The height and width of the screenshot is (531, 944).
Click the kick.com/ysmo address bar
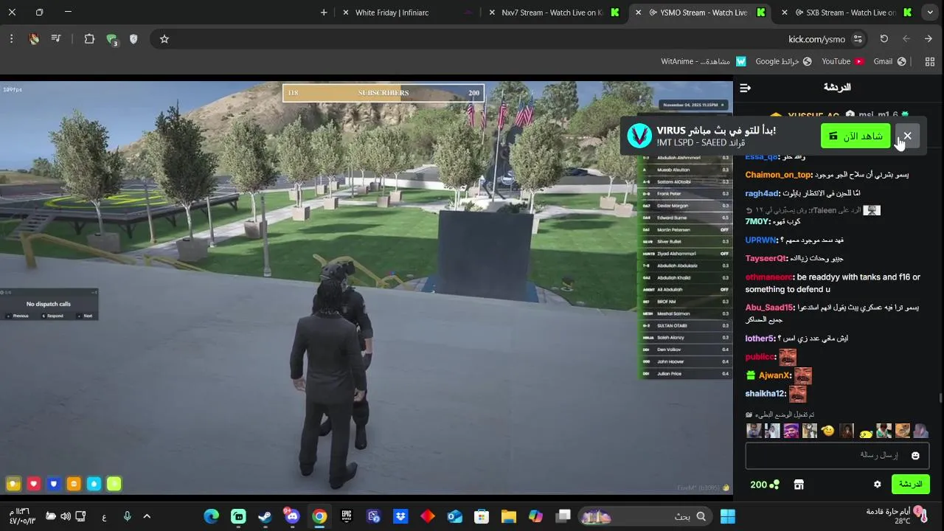816,39
